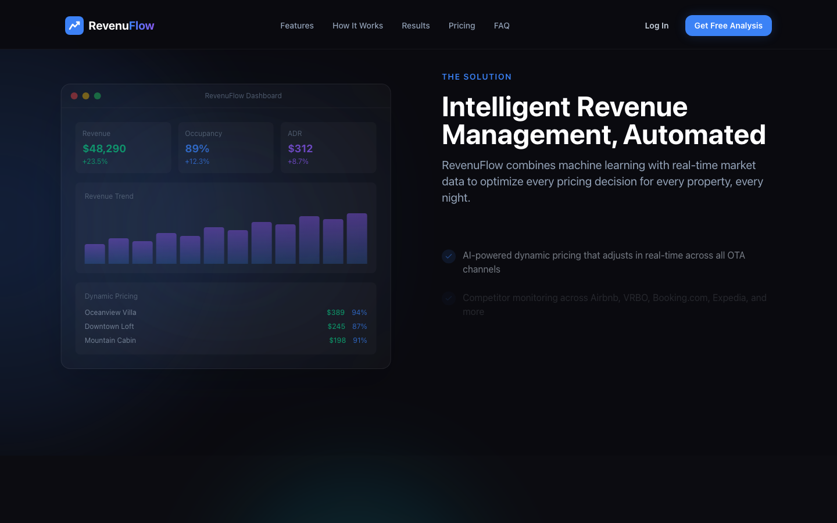Viewport: 837px width, 523px height.
Task: Click the +23.5% revenue change
Action: pos(95,162)
